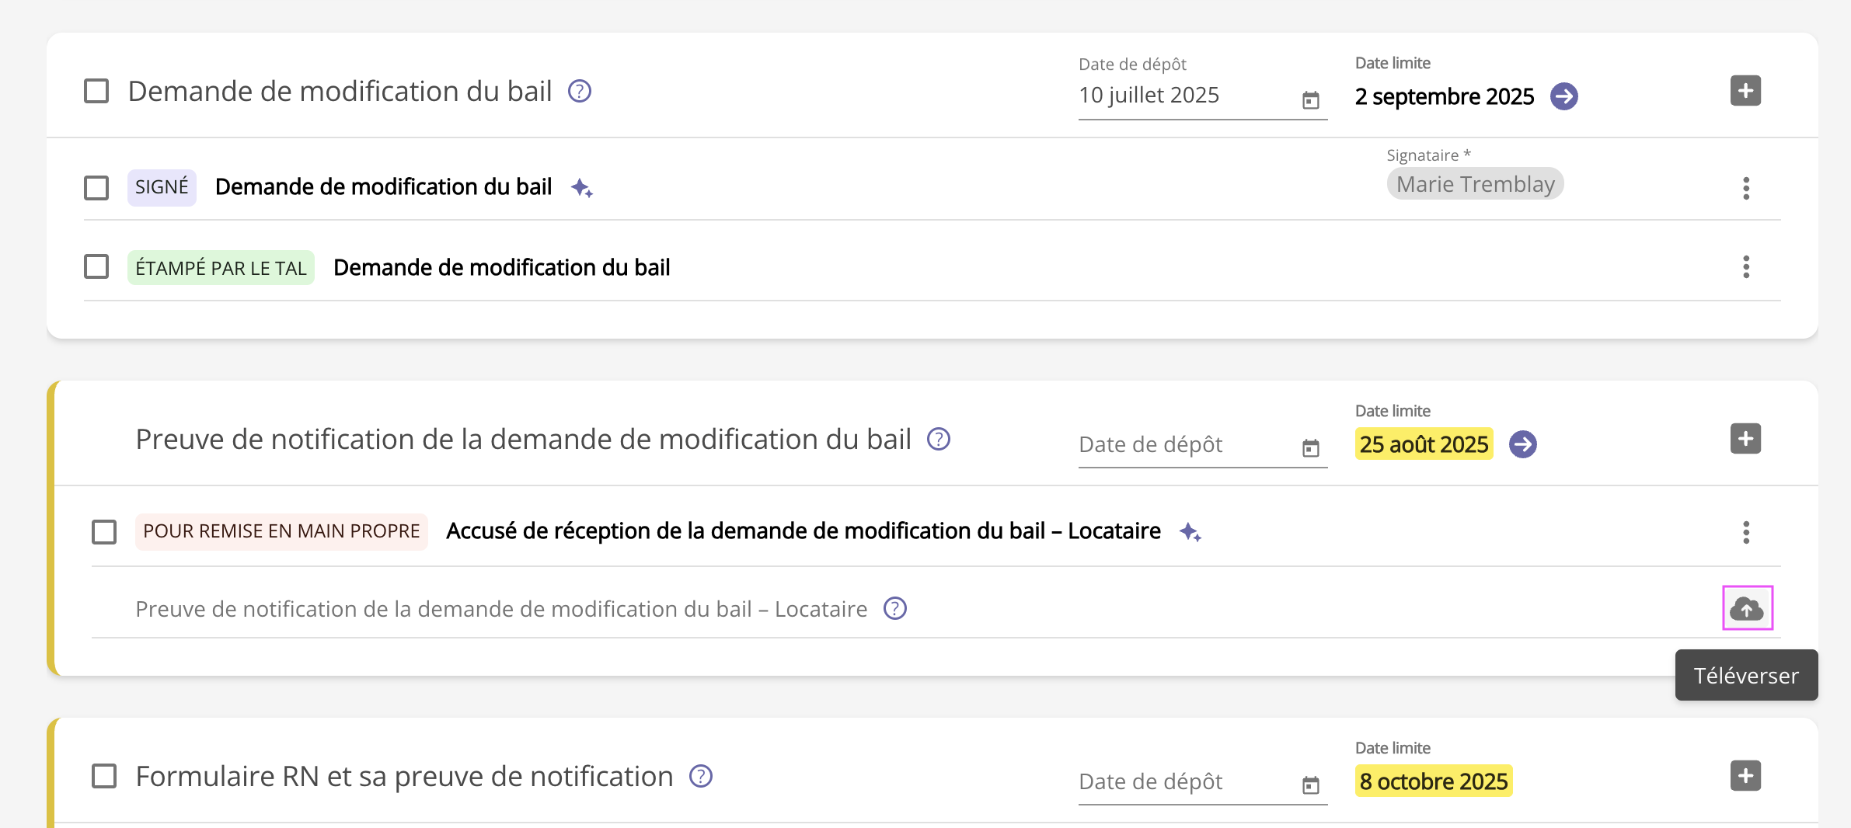The image size is (1851, 828).
Task: Open the Marie Tremblay signataire selector
Action: (1475, 184)
